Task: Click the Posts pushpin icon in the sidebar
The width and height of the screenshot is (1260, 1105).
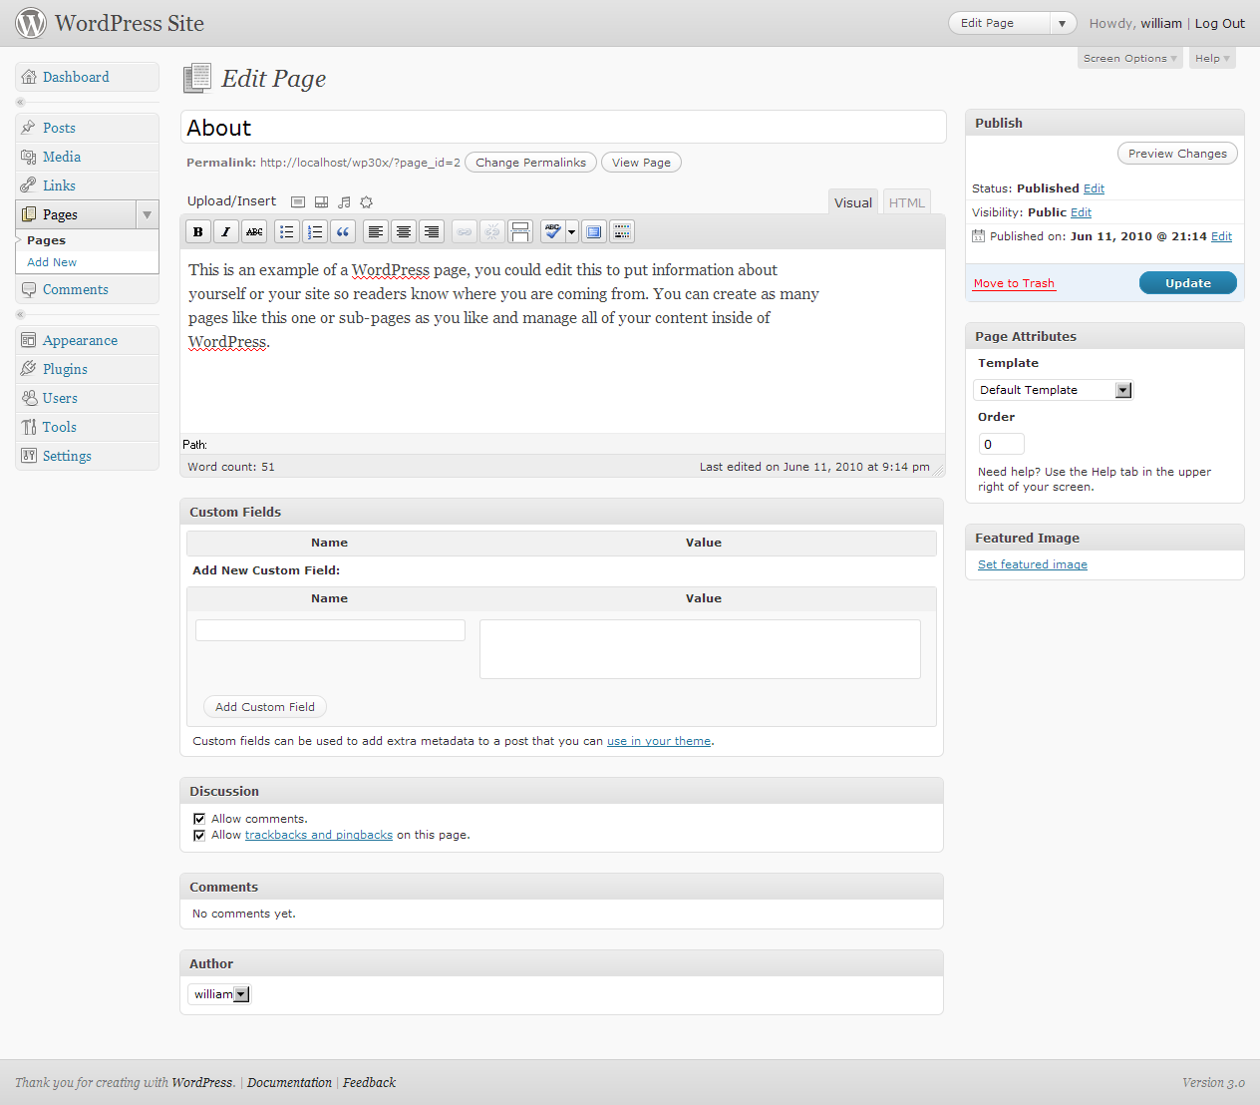Action: [x=29, y=128]
